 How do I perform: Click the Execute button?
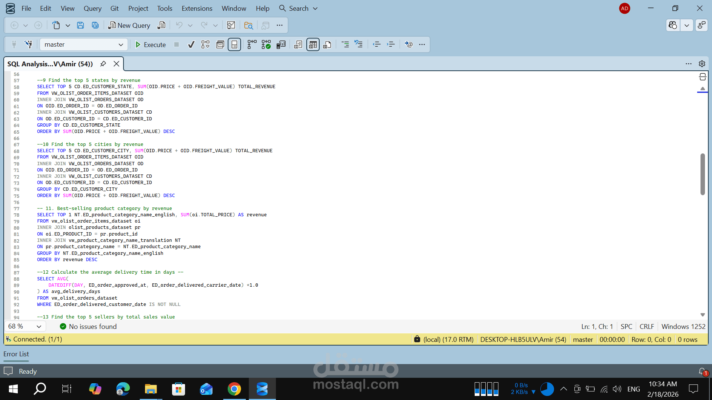(151, 44)
